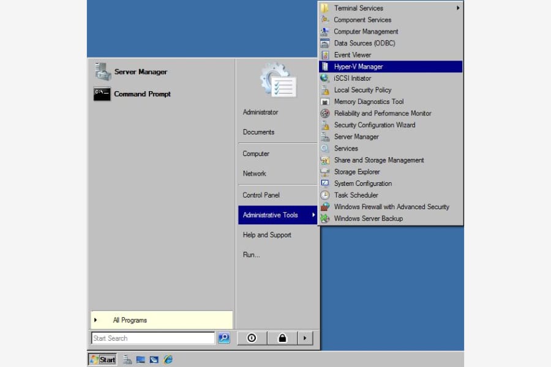Click the Start button on taskbar
Screen dimensions: 551x367
point(103,360)
